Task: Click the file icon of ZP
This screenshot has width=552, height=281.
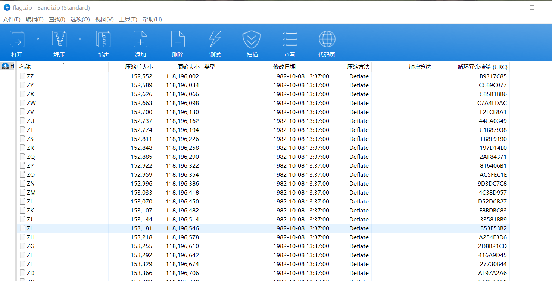Action: 23,165
